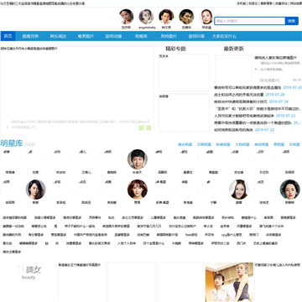
Task: Filter the star library by 男明星
Action: pyautogui.click(x=279, y=144)
